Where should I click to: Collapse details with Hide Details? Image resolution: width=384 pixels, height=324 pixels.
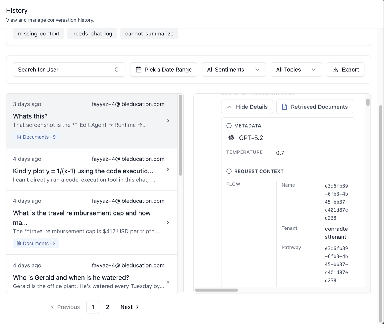click(x=247, y=107)
